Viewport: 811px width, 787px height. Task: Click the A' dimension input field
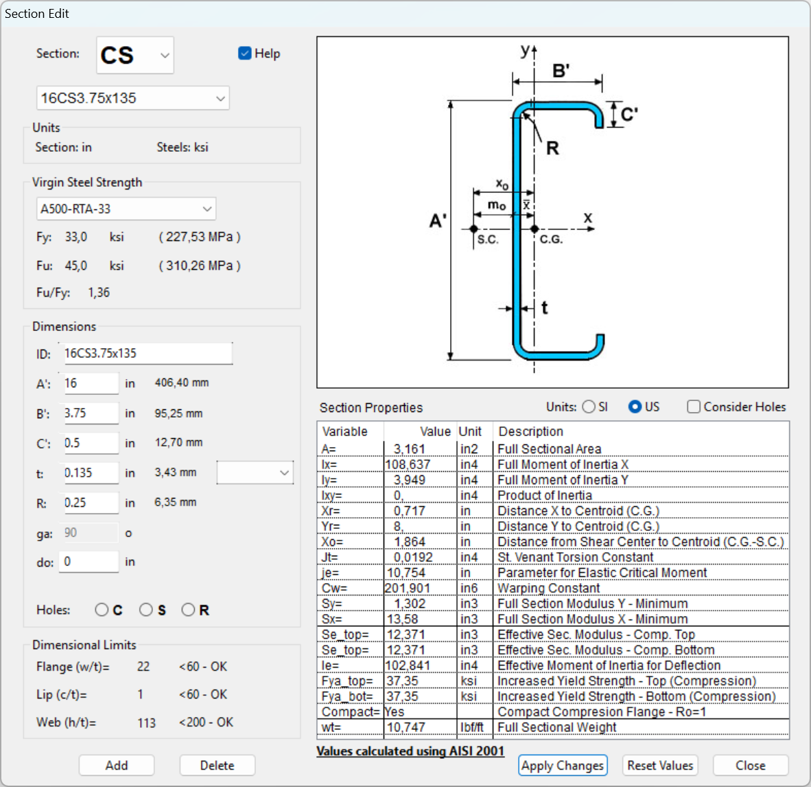click(x=91, y=383)
